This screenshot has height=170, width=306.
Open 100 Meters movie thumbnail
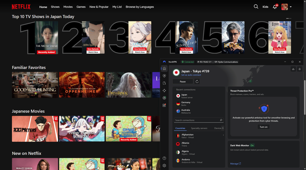click(35, 129)
